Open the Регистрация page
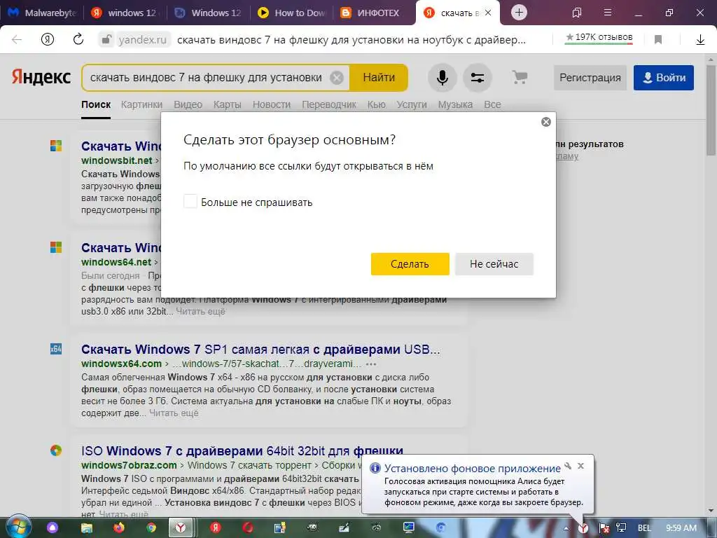 590,78
